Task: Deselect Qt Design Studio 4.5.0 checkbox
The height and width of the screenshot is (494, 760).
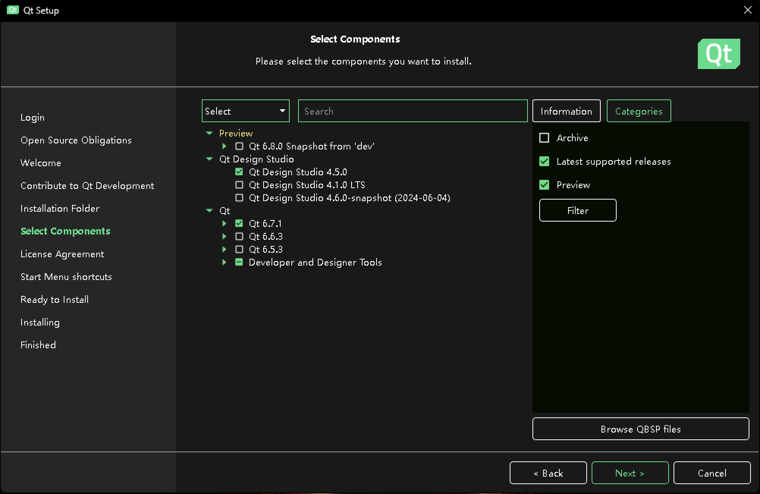Action: (239, 172)
